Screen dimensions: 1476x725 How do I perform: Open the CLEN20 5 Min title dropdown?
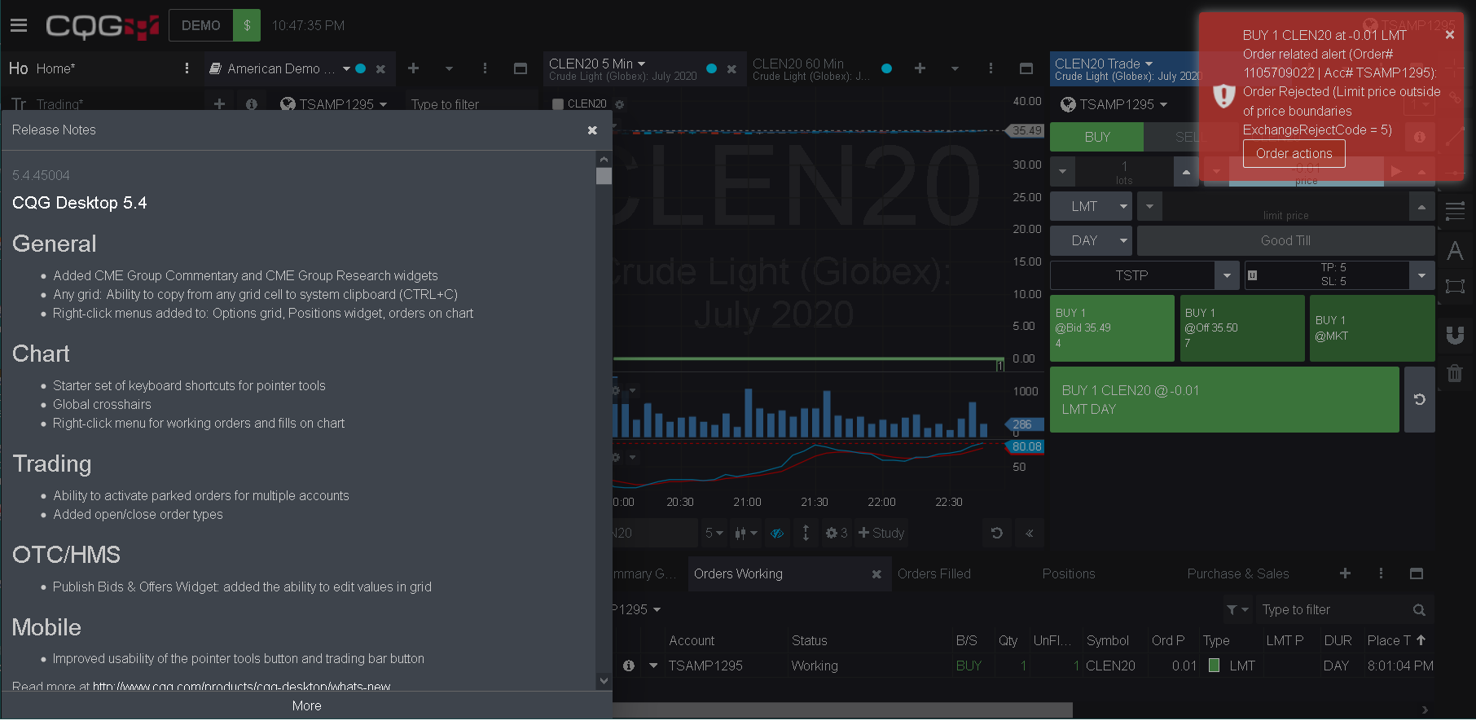point(597,64)
